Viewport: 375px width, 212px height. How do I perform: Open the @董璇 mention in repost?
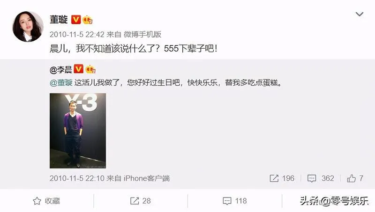[x=61, y=83]
